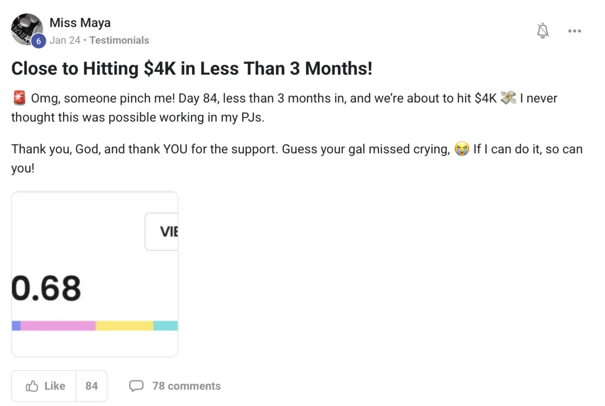Click the yellow segment of the color bar

click(125, 326)
